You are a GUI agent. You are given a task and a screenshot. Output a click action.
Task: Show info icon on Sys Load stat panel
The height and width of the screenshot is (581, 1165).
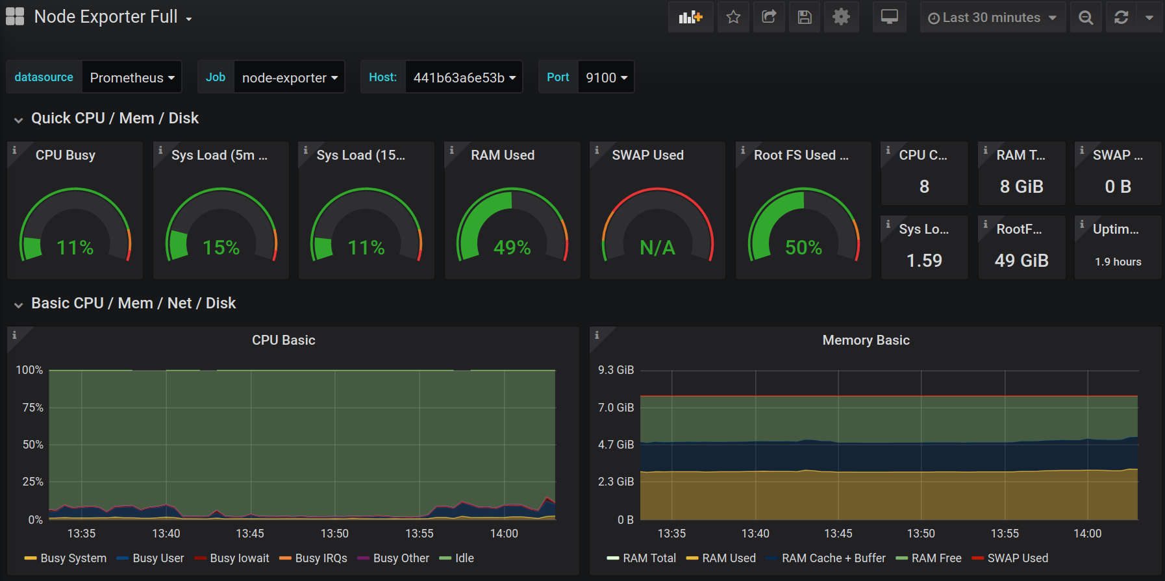[x=888, y=224]
